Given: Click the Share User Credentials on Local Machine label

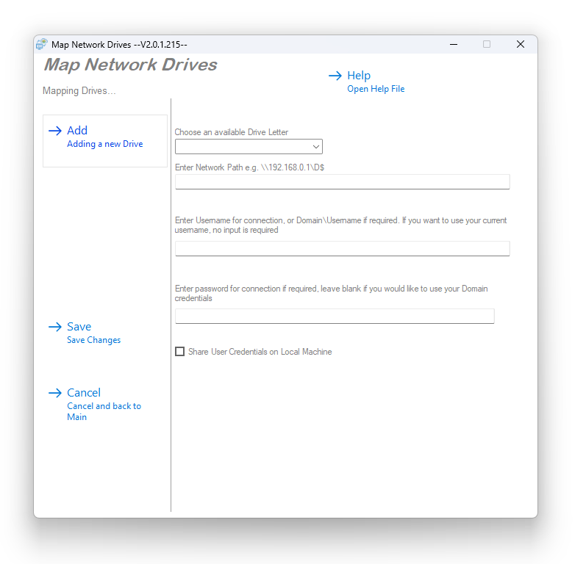Looking at the screenshot, I should (260, 352).
